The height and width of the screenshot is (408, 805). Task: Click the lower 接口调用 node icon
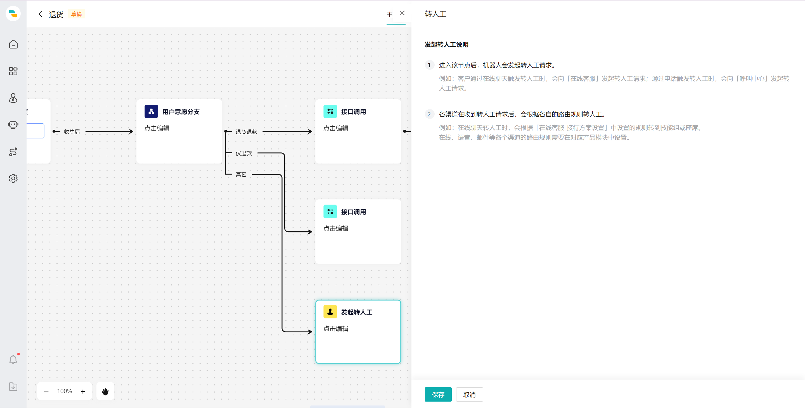coord(330,212)
